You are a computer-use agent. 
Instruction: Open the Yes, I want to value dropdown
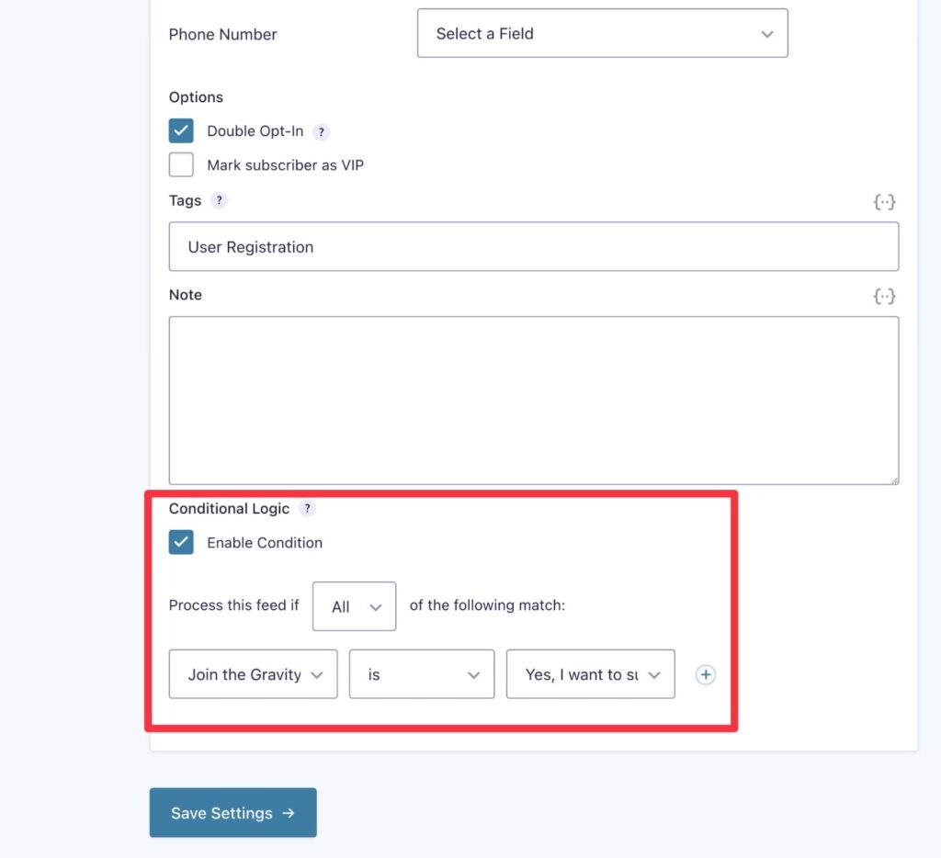pos(590,674)
